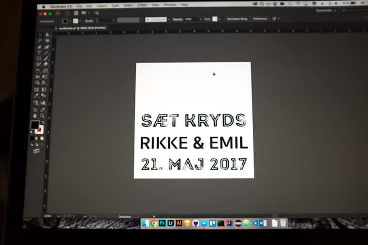The width and height of the screenshot is (368, 245).
Task: Open the Effect menu
Action: click(142, 5)
